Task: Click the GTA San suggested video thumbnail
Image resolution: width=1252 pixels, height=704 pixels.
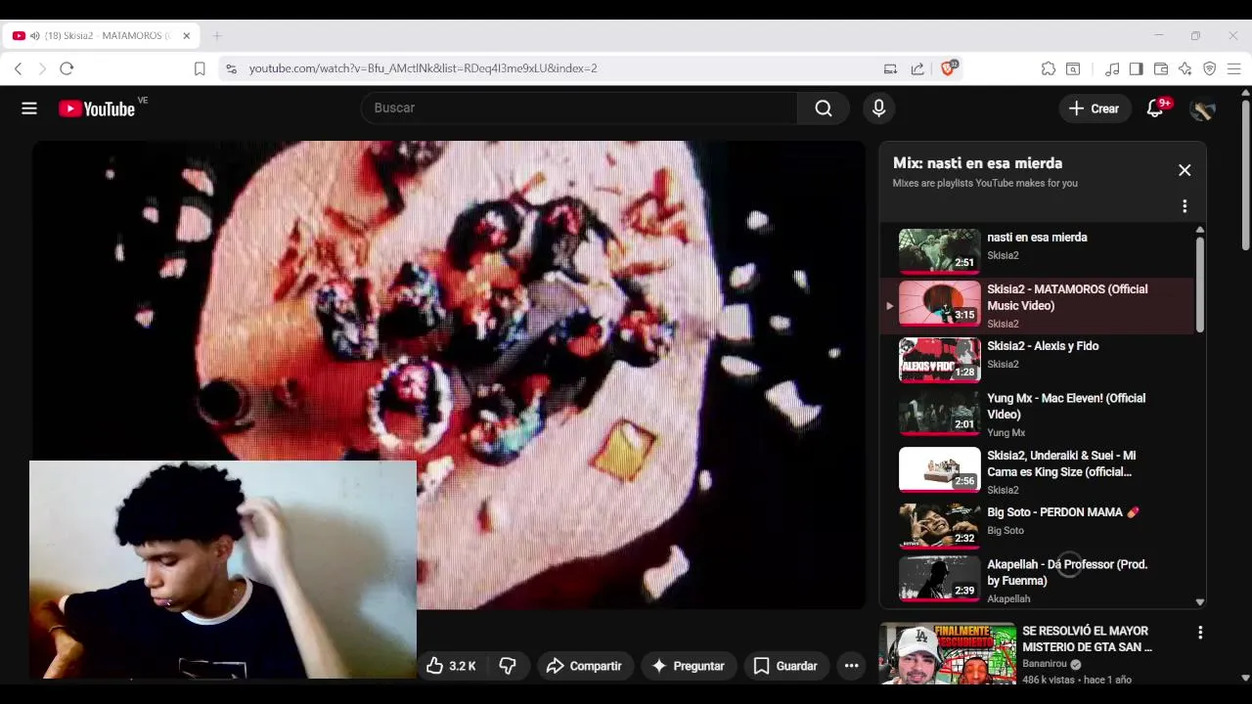Action: pos(947,654)
